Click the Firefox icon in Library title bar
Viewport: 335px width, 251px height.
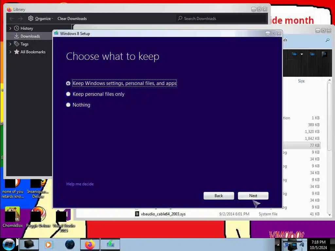tap(9, 9)
